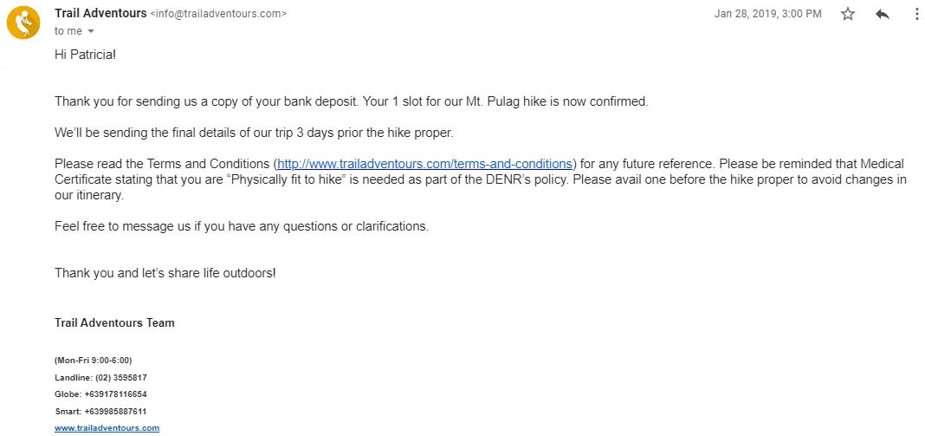Open the terms-and-conditions hyperlink
Image resolution: width=925 pixels, height=436 pixels.
pyautogui.click(x=424, y=164)
